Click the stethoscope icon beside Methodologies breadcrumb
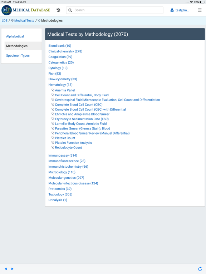This screenshot has height=274, width=206. click(39, 20)
